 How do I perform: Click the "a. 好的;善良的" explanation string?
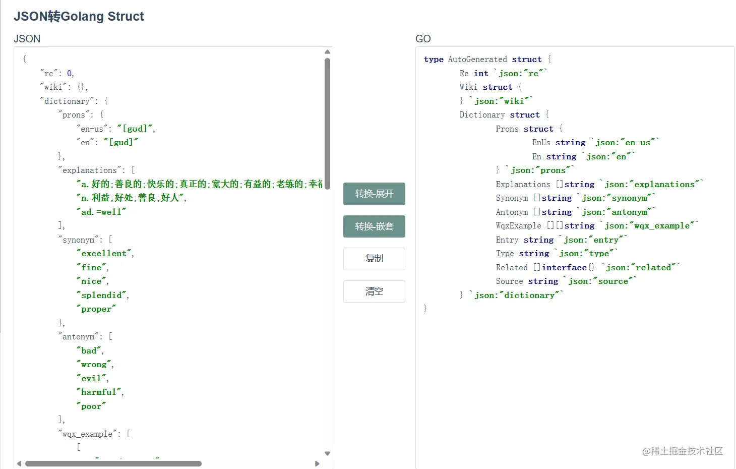(200, 184)
